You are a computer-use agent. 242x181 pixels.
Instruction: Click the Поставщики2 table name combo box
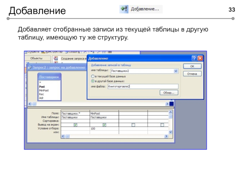coord(145,71)
